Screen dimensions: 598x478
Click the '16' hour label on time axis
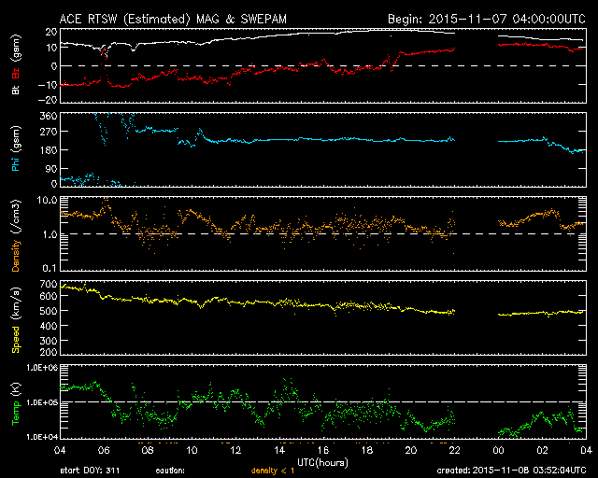pyautogui.click(x=323, y=451)
